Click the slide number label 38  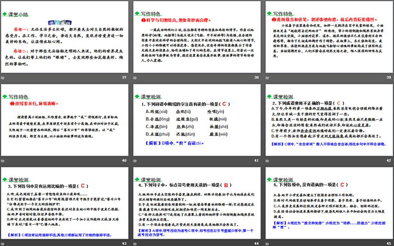click(256, 78)
